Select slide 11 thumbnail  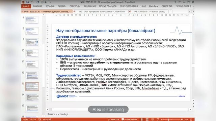[x=32, y=64]
